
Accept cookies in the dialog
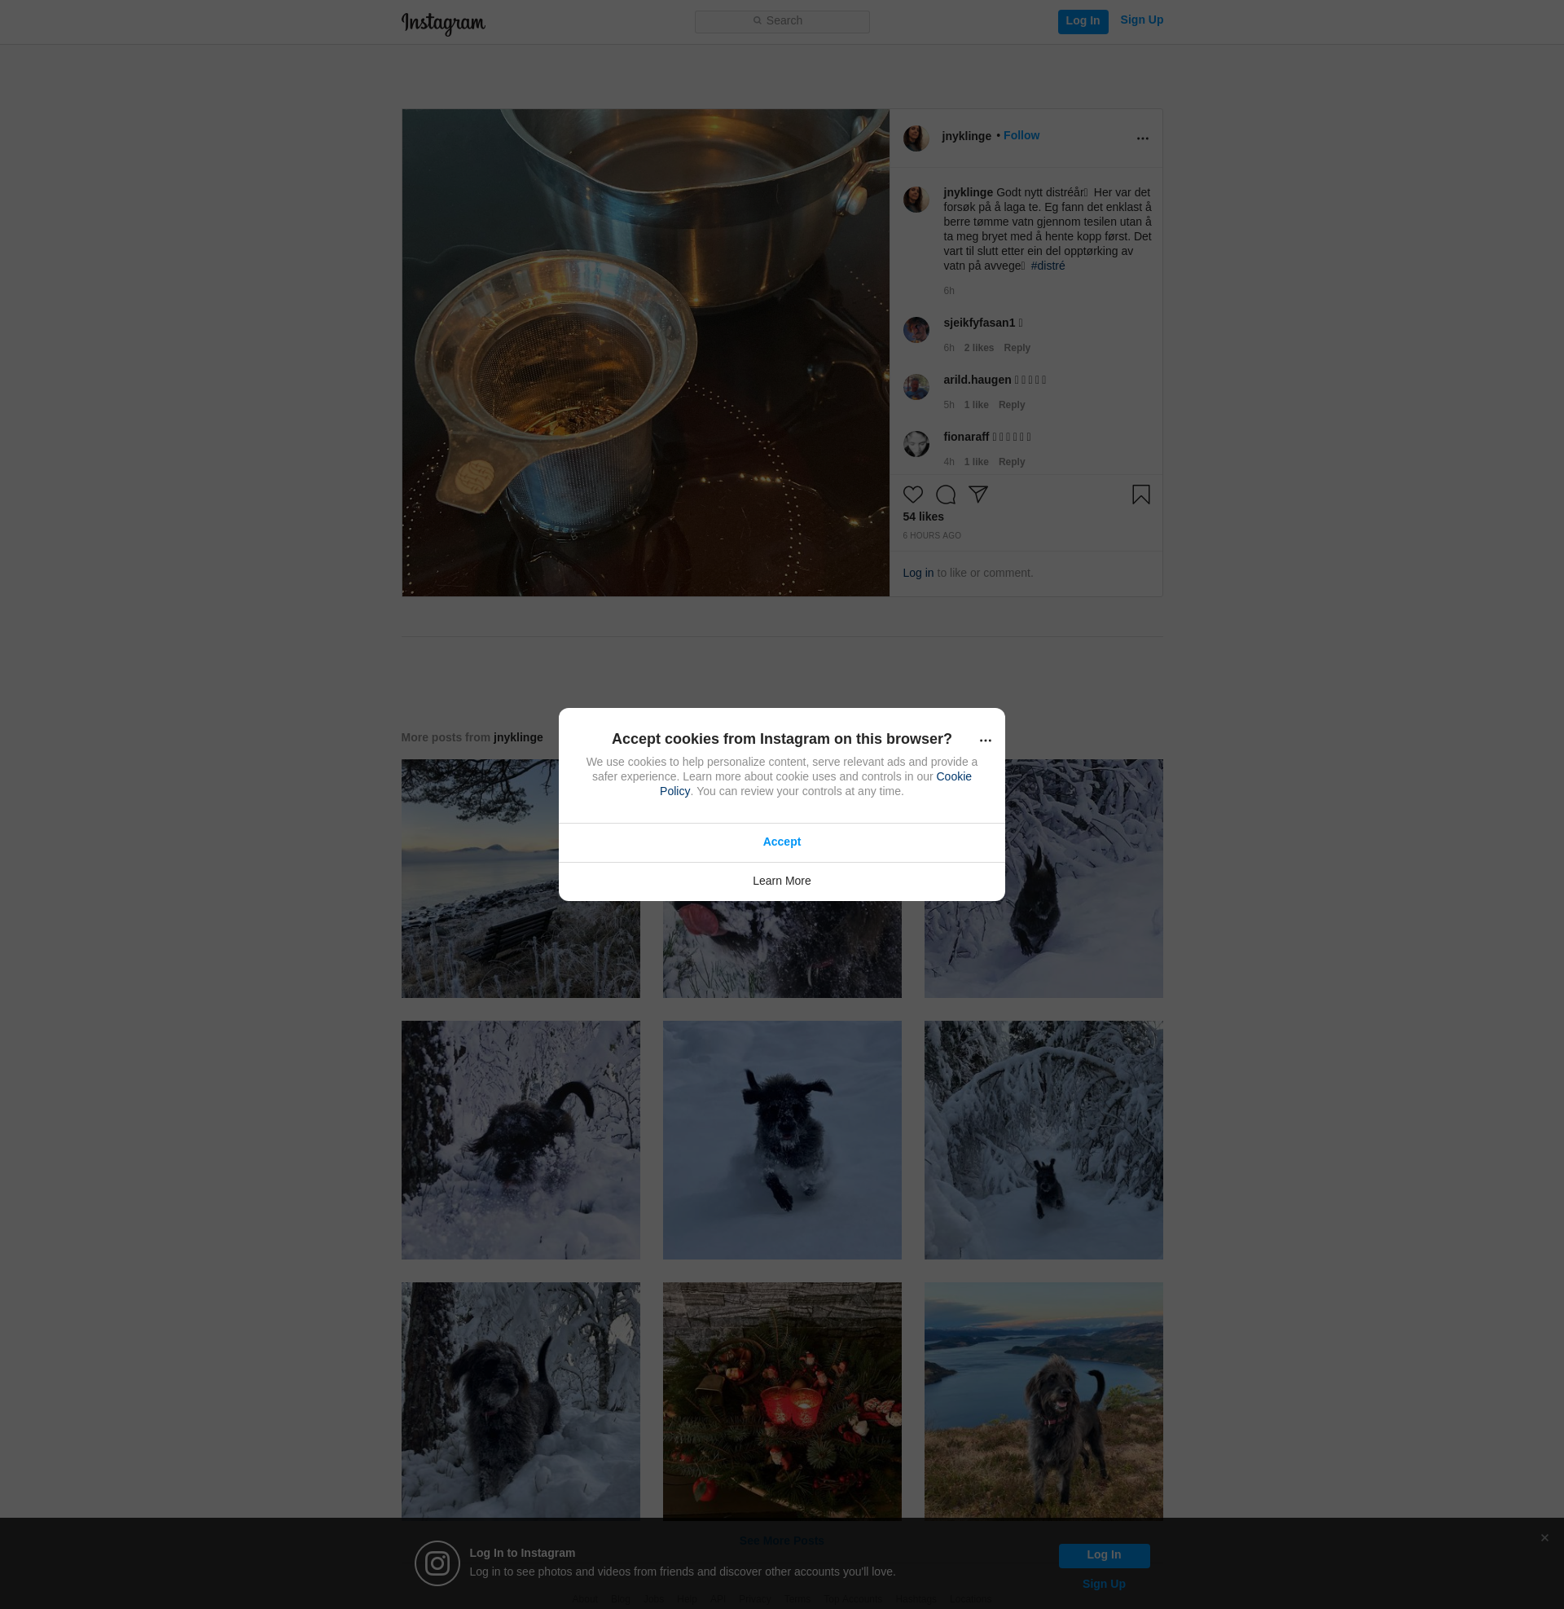tap(781, 842)
